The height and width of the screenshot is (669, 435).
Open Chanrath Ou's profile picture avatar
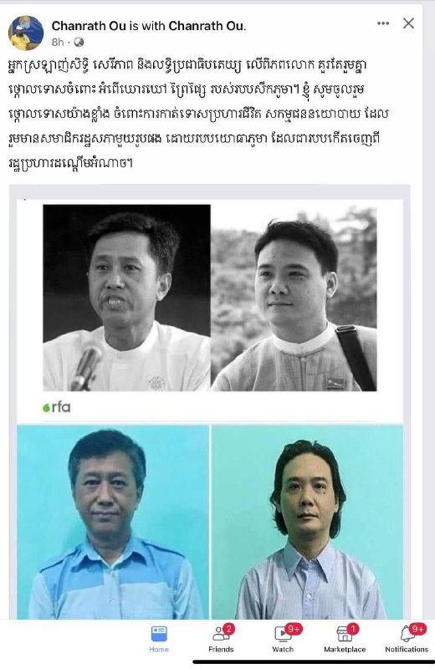26,33
